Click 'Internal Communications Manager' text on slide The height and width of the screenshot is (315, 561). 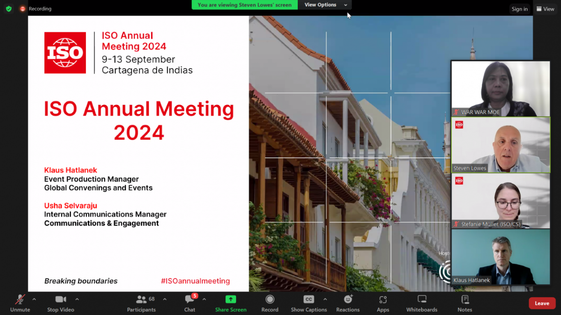click(x=106, y=215)
